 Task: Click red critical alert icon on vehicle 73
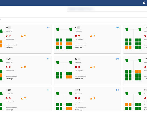pos(7,98)
